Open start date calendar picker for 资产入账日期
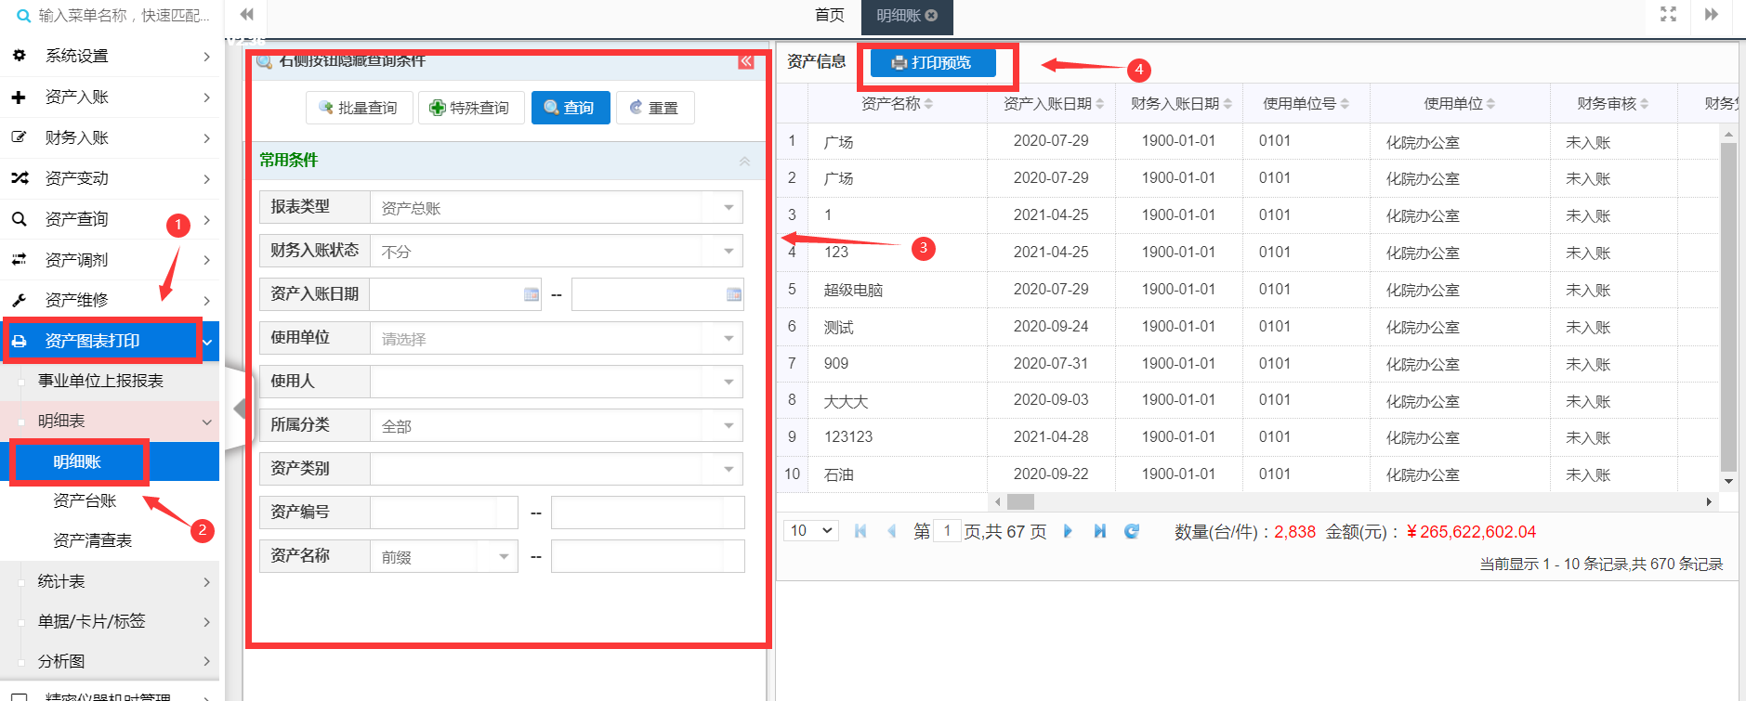This screenshot has height=701, width=1746. coord(531,294)
